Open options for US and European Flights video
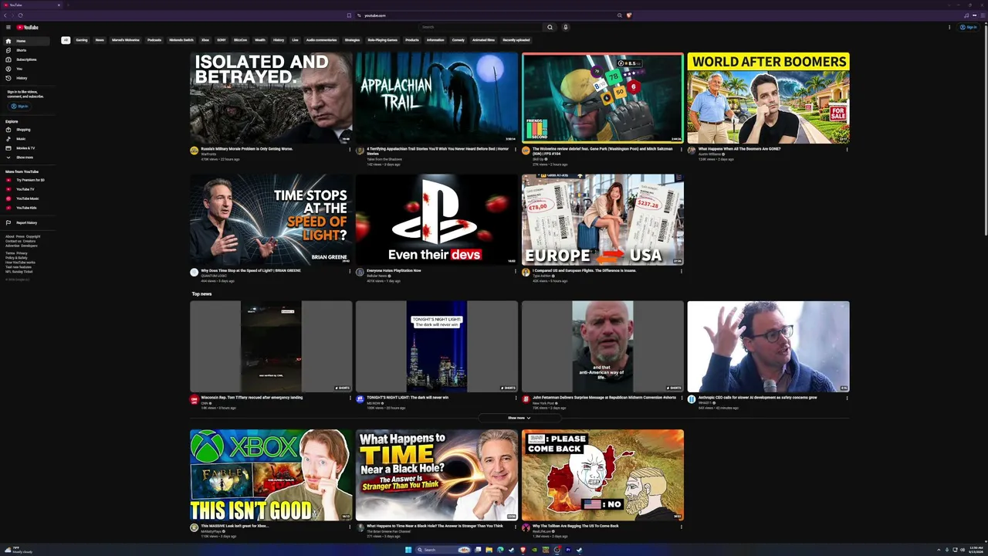 click(x=681, y=271)
